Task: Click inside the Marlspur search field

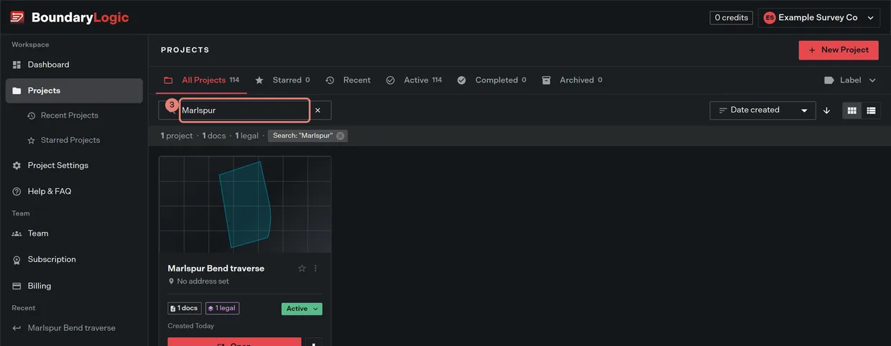Action: 245,111
